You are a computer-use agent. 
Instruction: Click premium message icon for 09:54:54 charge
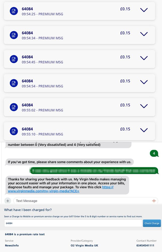(x=14, y=83)
